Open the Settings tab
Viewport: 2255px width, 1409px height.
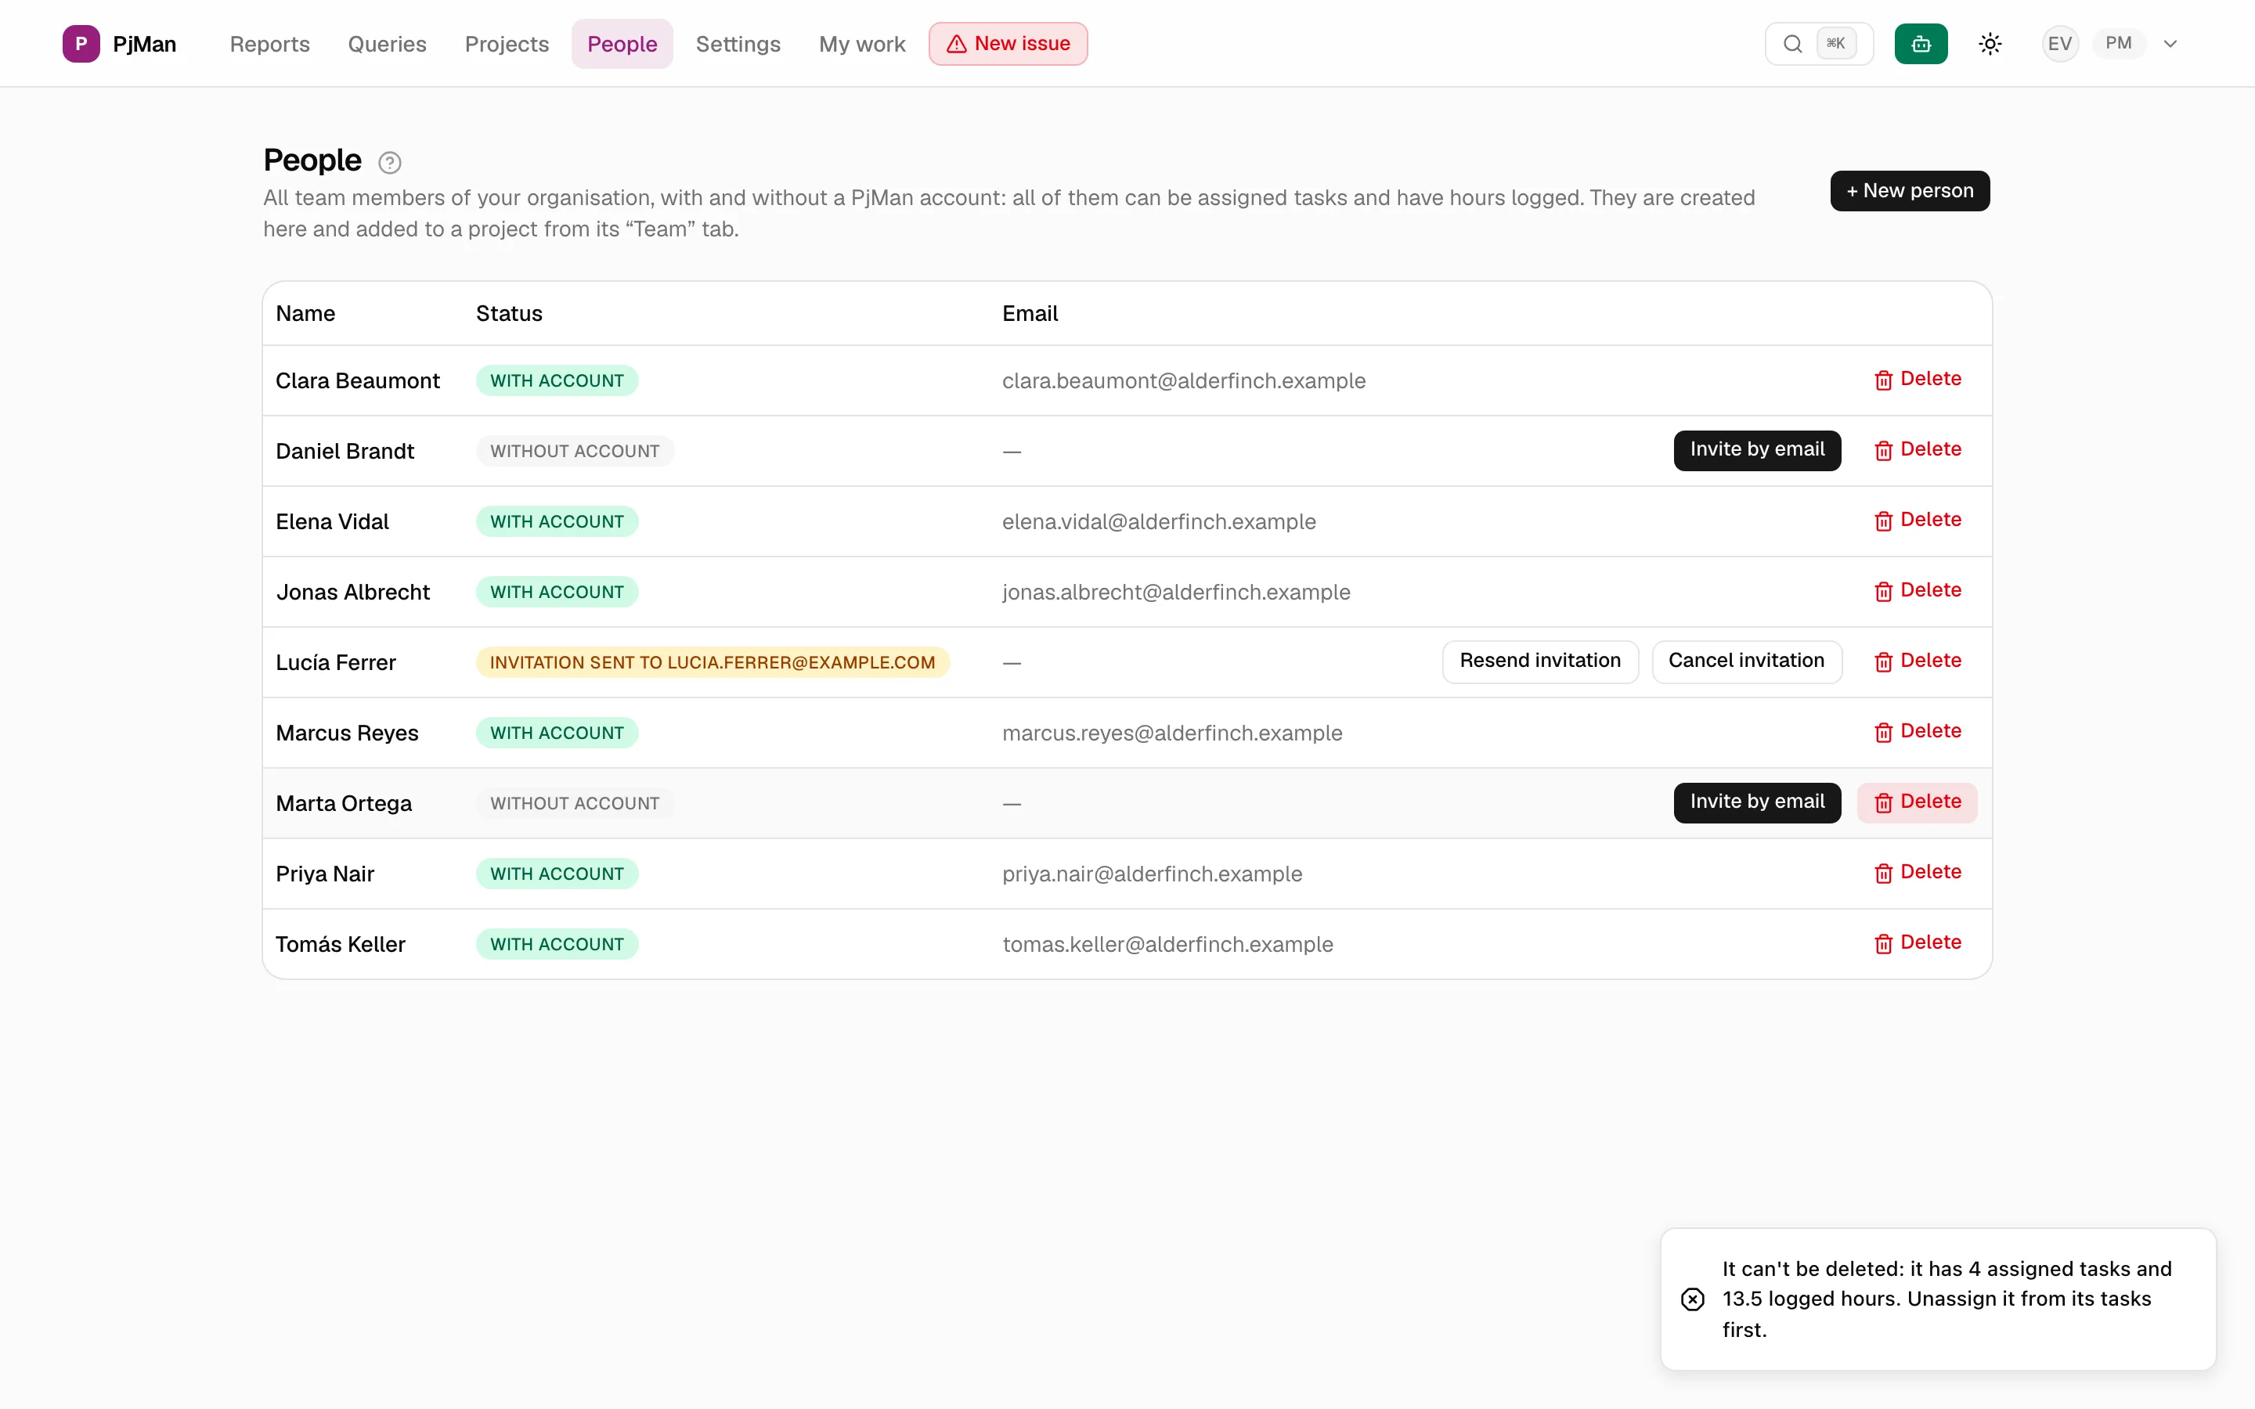click(738, 44)
